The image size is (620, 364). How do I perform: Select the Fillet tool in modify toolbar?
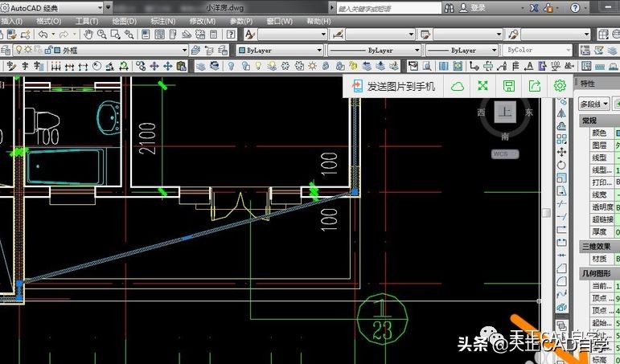pos(561,282)
